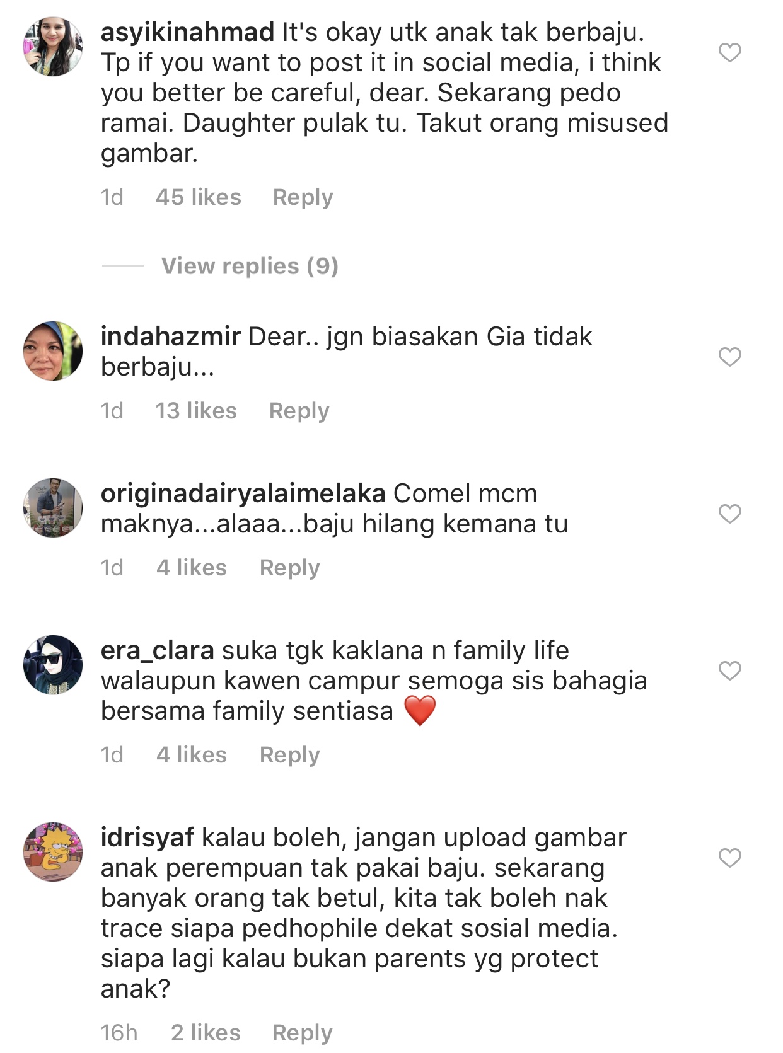Open era_clara's avatar with sunglasses
Screen dimensions: 783x1053
coord(53,665)
